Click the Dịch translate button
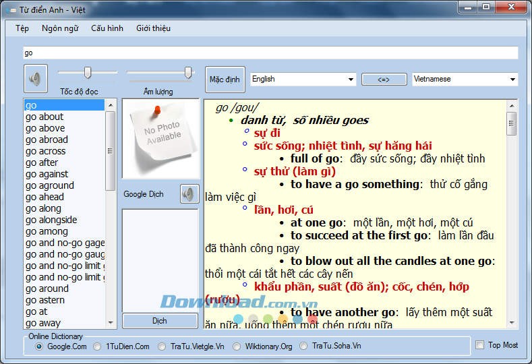This screenshot has width=532, height=364. [160, 321]
